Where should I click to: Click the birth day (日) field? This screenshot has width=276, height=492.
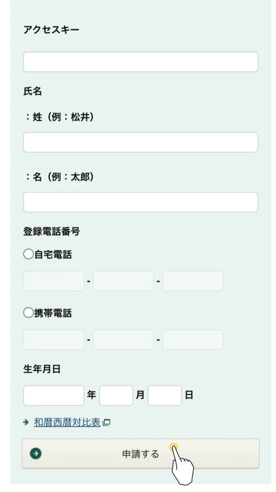click(165, 395)
